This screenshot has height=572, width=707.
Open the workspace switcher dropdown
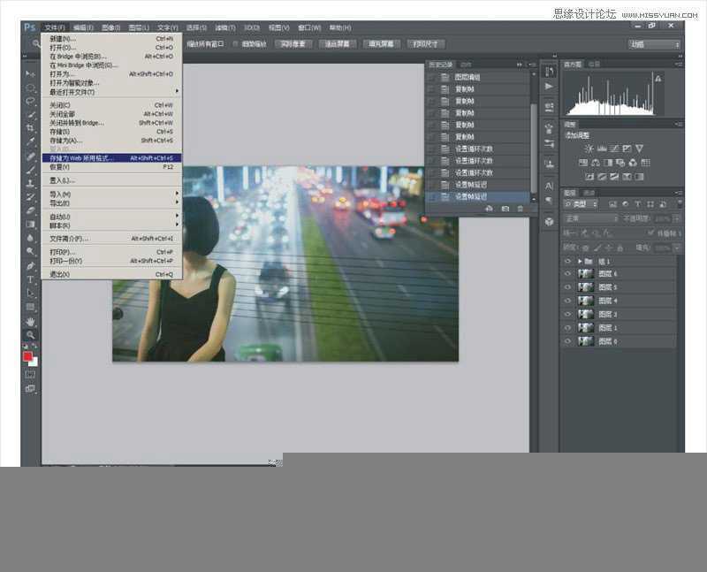coord(654,44)
